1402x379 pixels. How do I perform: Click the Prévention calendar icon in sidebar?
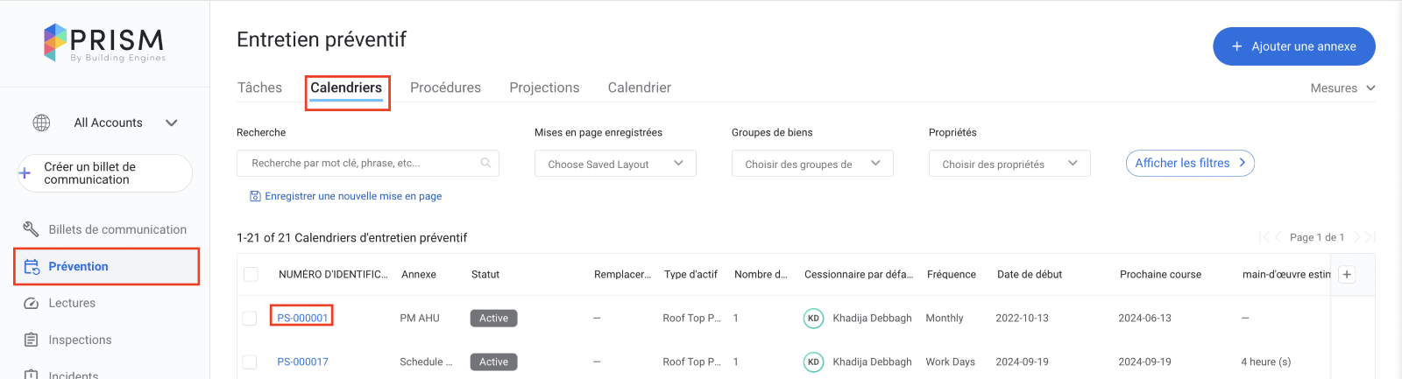pos(32,267)
